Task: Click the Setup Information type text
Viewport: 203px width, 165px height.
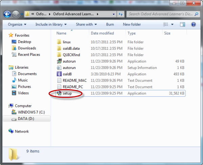Action: tap(142, 68)
